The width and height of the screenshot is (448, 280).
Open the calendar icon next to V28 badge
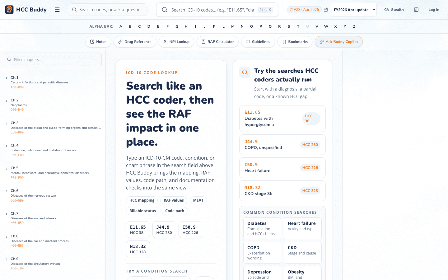(x=326, y=10)
